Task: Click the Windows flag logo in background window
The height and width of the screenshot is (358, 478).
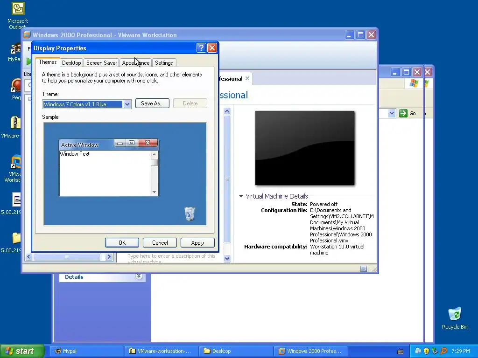Action: pos(414,83)
